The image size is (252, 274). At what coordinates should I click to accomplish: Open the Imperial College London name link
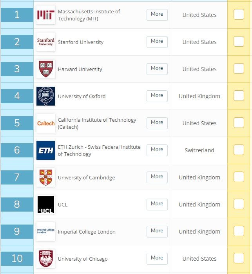tap(87, 232)
